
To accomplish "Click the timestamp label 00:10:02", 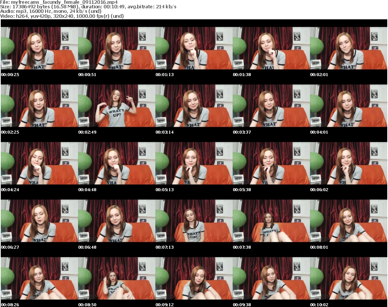I will (x=319, y=305).
